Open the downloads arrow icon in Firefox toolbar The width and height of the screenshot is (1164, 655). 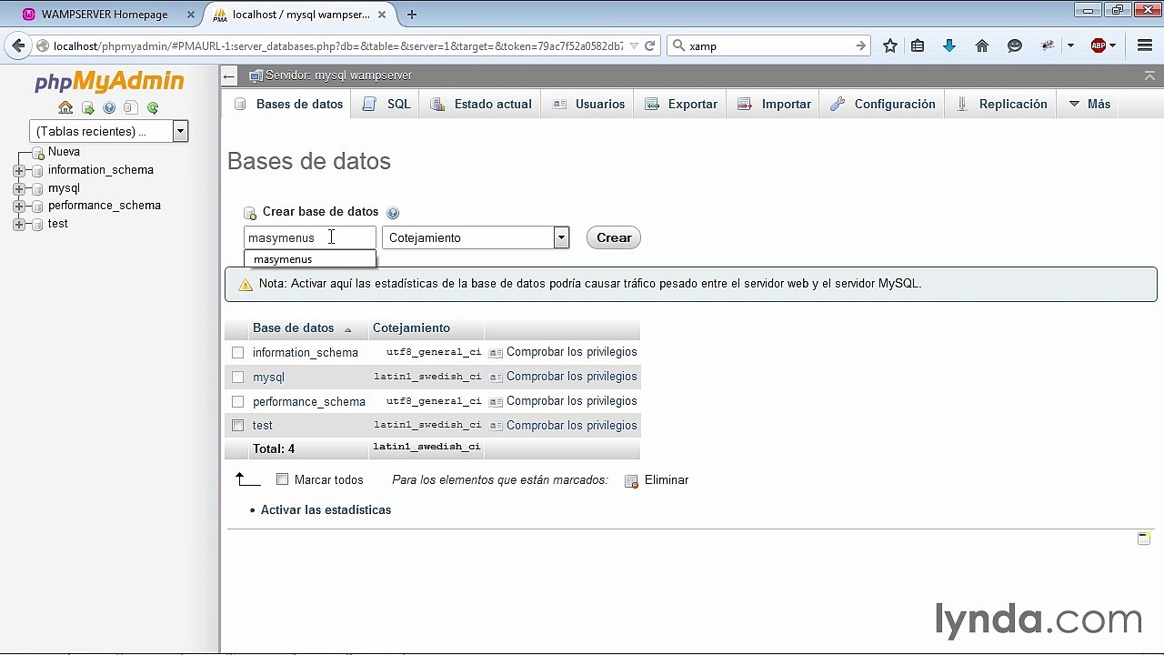pos(949,45)
